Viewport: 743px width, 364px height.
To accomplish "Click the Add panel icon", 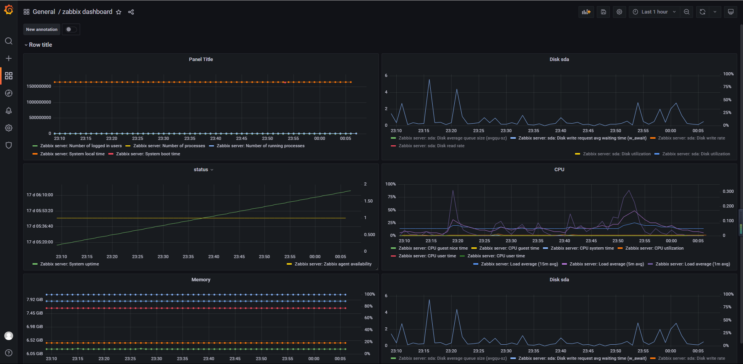I will pyautogui.click(x=586, y=12).
